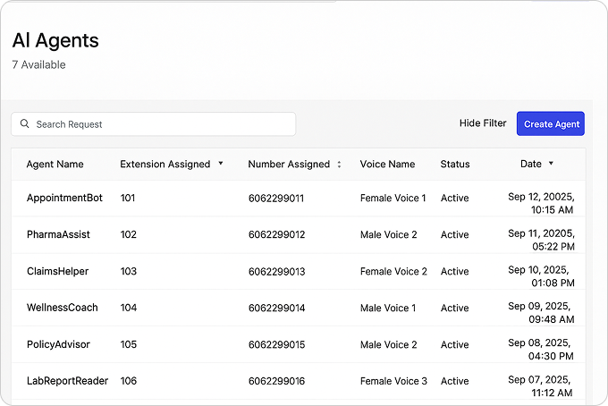Click the Hide Filter link
The height and width of the screenshot is (406, 608).
pyautogui.click(x=483, y=123)
